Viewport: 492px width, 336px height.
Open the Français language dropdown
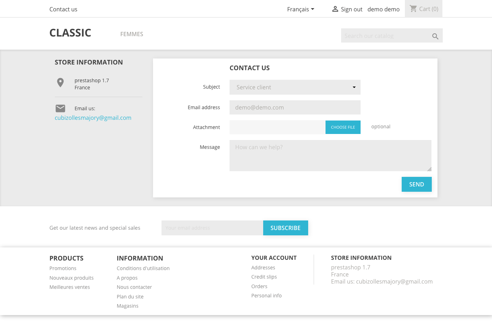pos(300,9)
